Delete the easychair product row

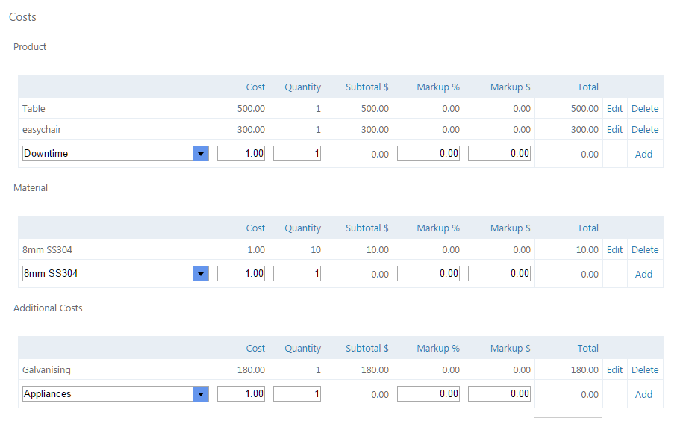[x=645, y=130]
